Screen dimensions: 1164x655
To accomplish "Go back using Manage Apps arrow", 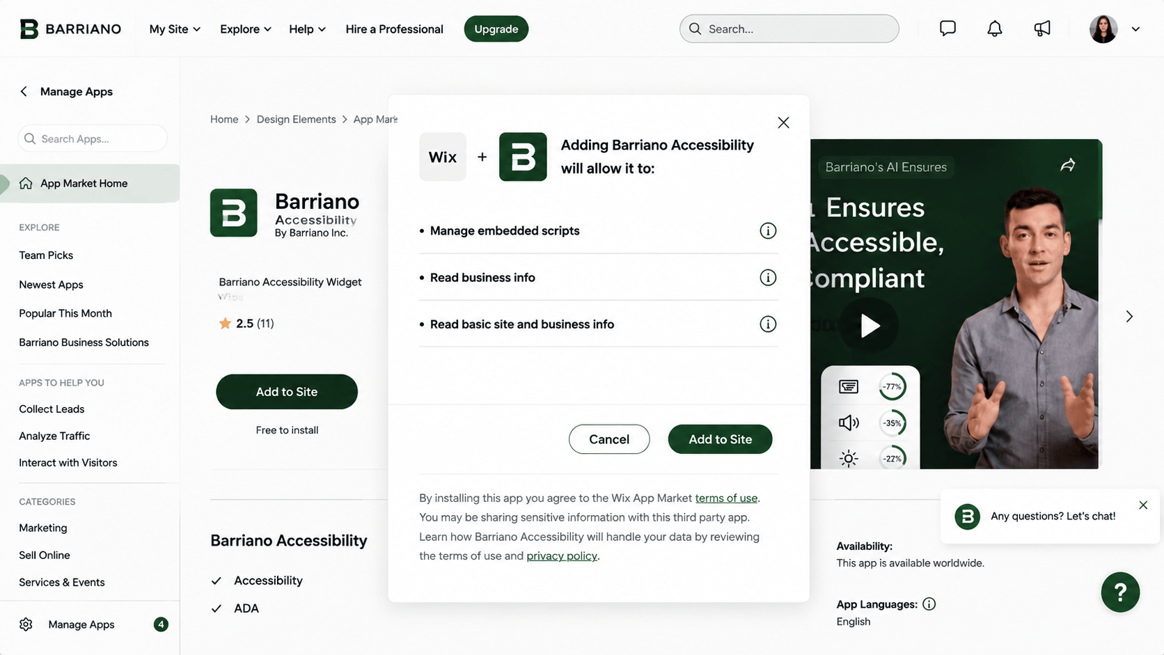I will click(x=24, y=91).
